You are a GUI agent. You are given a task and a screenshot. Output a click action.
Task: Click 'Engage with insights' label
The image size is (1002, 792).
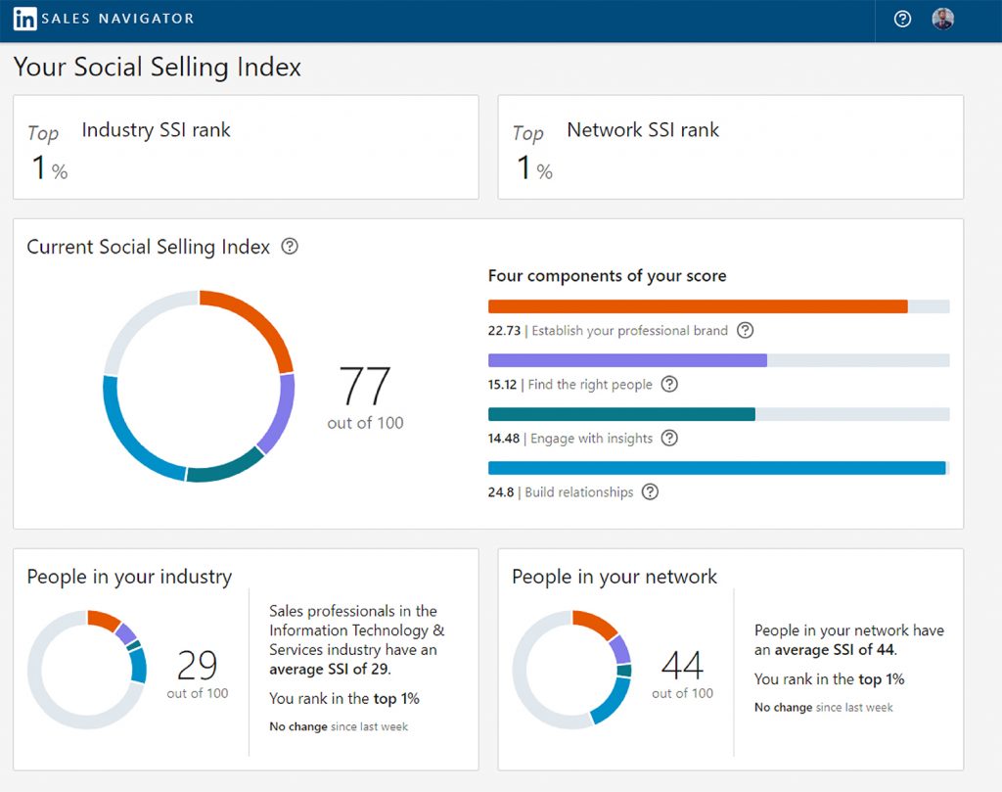(x=591, y=439)
